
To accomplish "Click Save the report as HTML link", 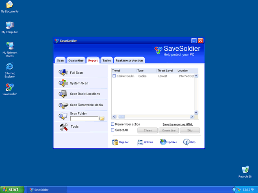I will [177, 124].
